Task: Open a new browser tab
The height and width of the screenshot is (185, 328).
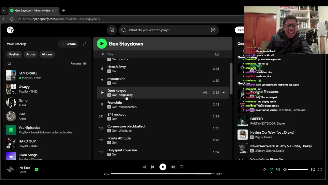Action: [64, 11]
